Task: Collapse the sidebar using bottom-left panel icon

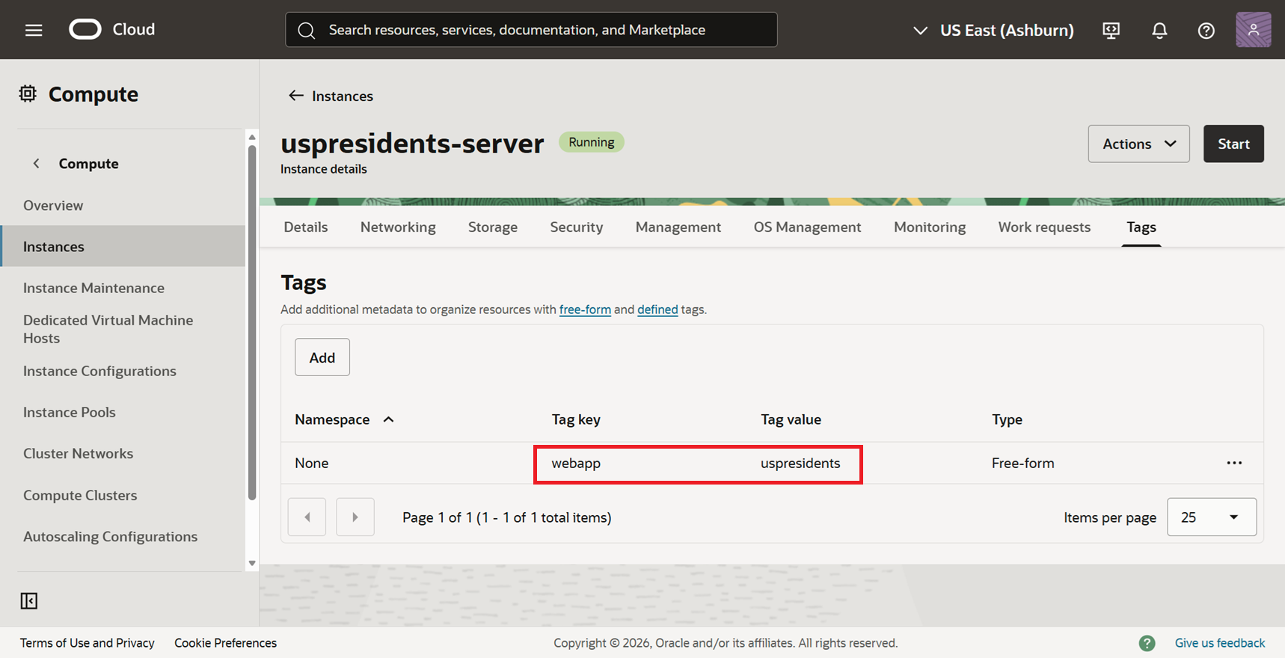Action: [x=29, y=600]
